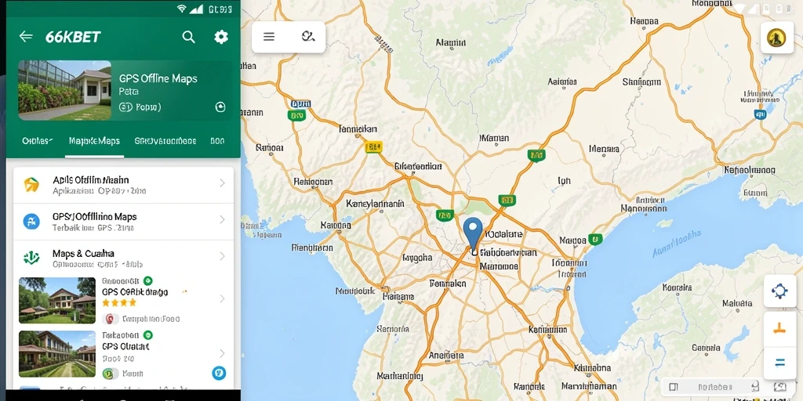Screen dimensions: 803x401
Task: Click the circular icon on the GPS Offline Maps banner
Action: pyautogui.click(x=220, y=107)
